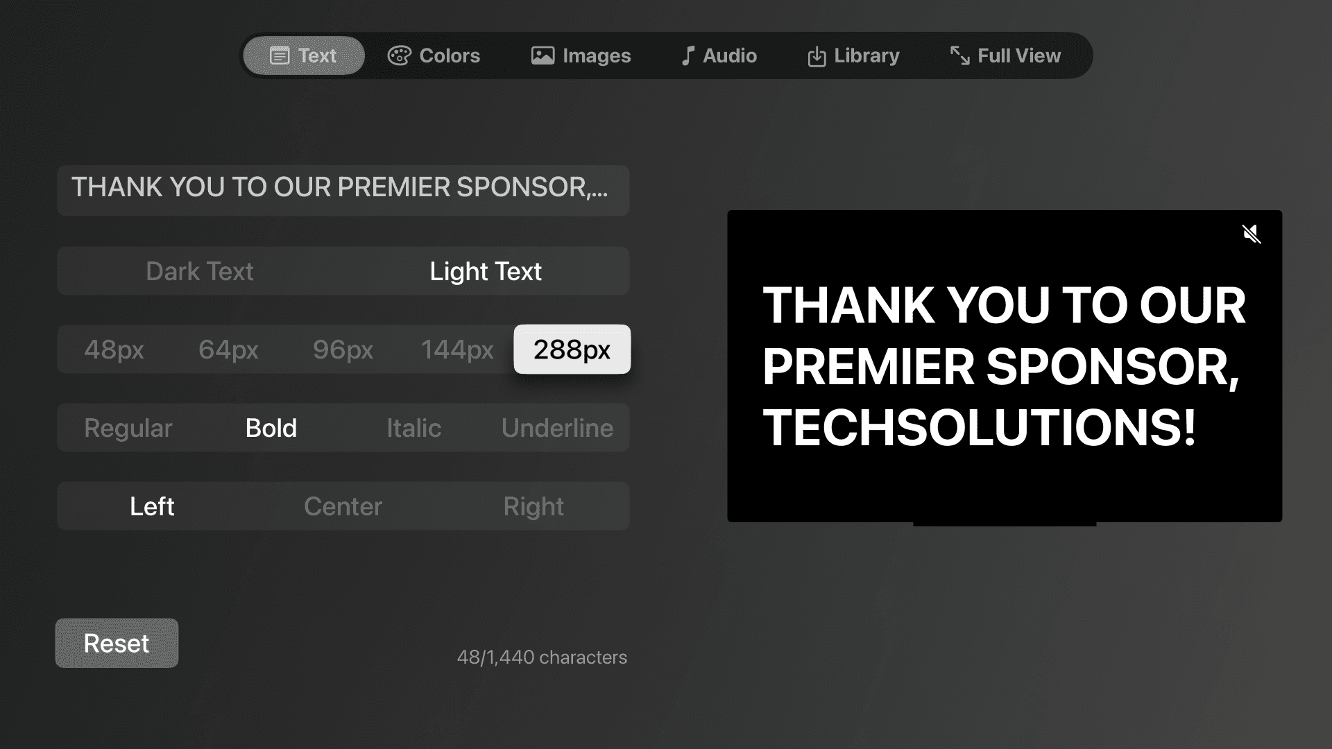The image size is (1332, 749).
Task: Select Left text alignment
Action: (152, 506)
